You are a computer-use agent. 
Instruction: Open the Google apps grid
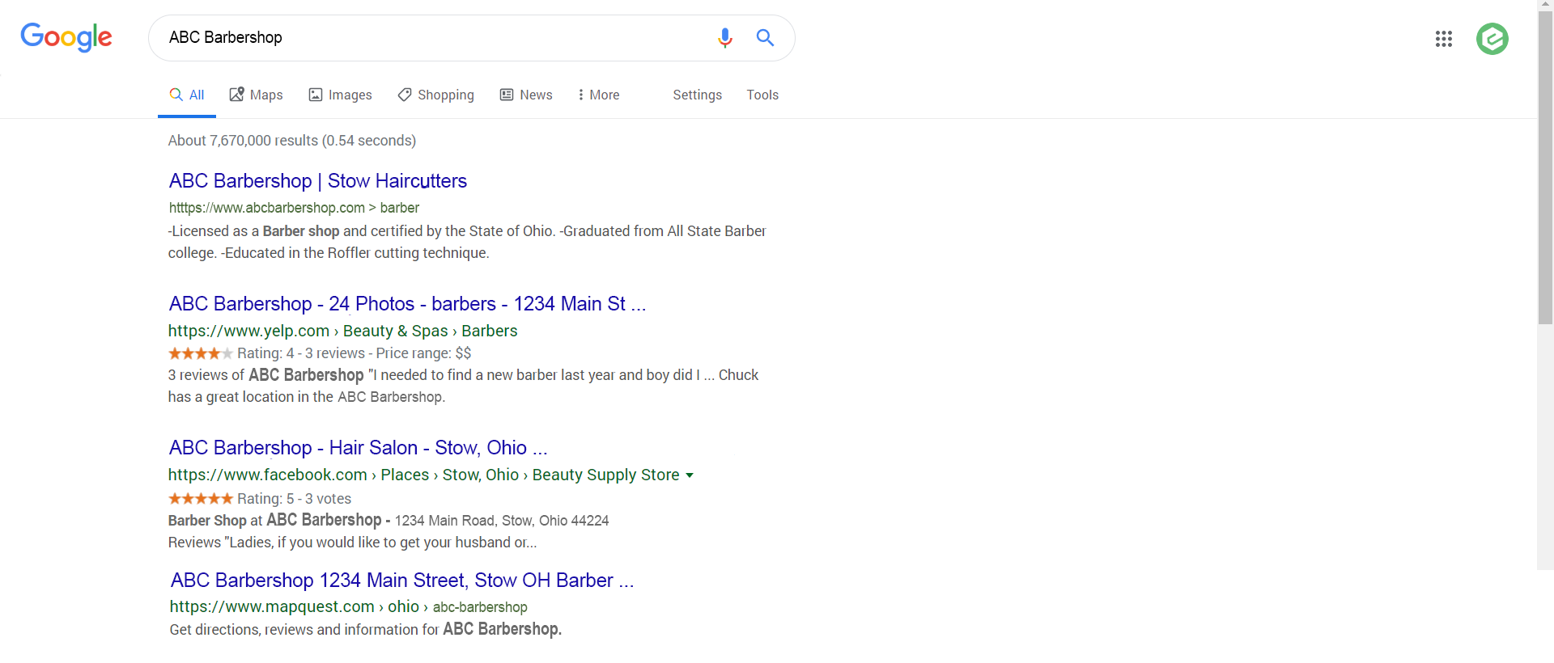point(1444,39)
